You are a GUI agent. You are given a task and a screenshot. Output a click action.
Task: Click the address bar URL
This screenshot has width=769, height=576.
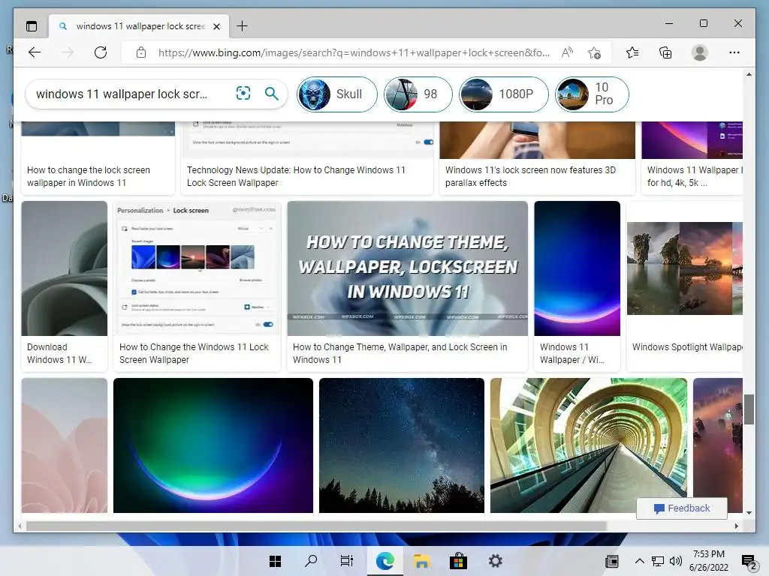pos(354,52)
